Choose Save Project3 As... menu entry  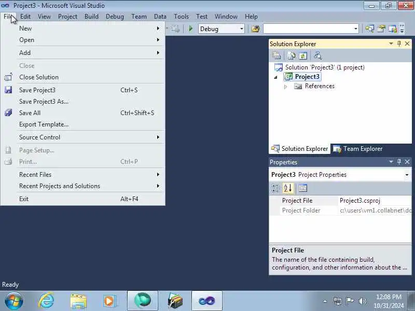point(83,101)
